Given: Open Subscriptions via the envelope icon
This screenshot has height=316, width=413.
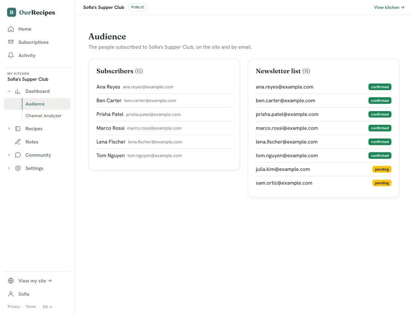Looking at the screenshot, I should tap(11, 42).
